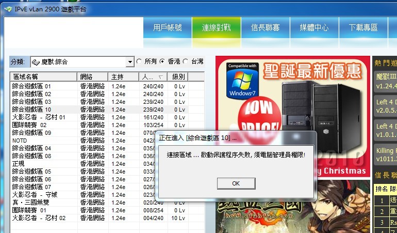Viewport: 397px width, 233px height.
Task: Click the IPvE vLan app icon in title bar
Action: click(8, 9)
